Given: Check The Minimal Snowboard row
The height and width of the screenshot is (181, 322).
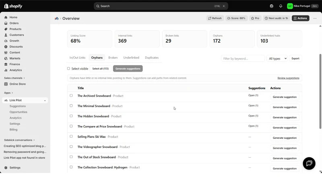Looking at the screenshot, I should coord(71,106).
